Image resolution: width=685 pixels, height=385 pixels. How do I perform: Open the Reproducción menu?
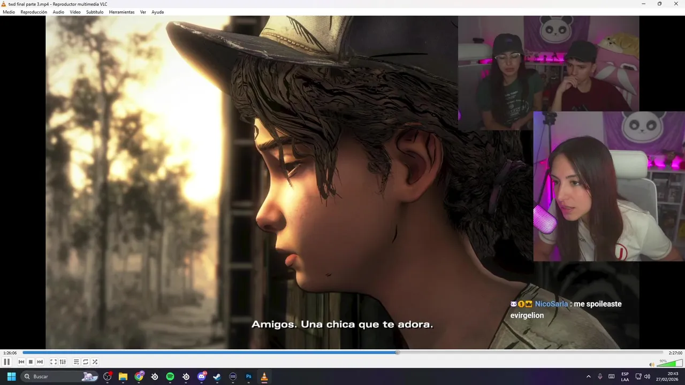pyautogui.click(x=34, y=12)
